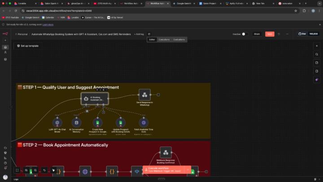This screenshot has width=323, height=182.
Task: Select the Send Response to WhatsApp node
Action: click(x=144, y=94)
